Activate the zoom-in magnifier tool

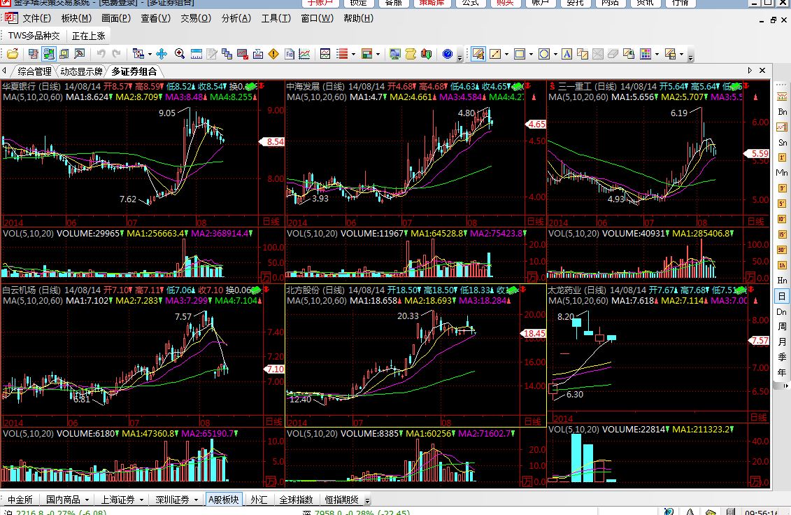(x=180, y=53)
